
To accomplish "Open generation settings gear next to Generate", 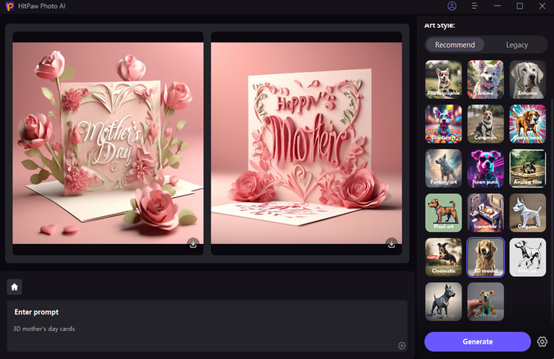I will tap(542, 341).
